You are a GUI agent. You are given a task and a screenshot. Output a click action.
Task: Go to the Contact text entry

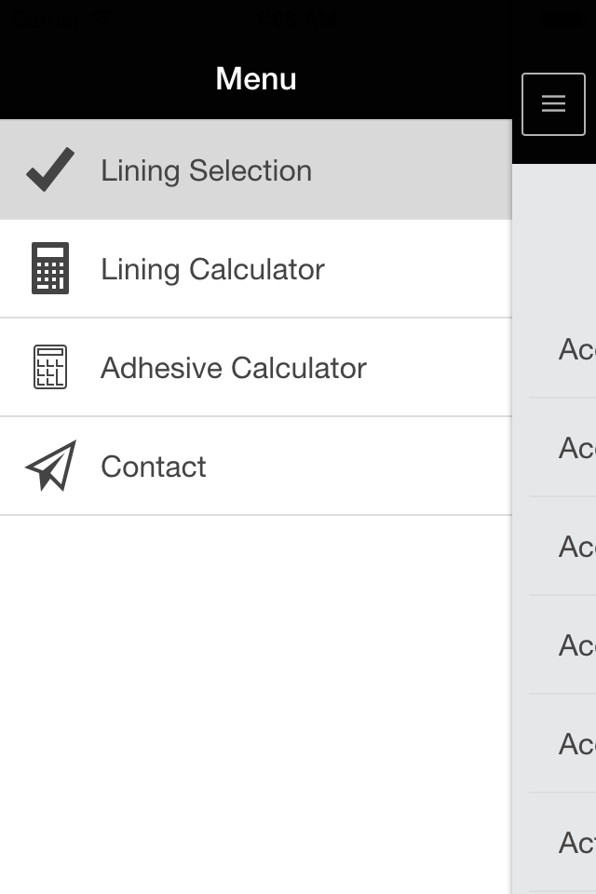154,467
